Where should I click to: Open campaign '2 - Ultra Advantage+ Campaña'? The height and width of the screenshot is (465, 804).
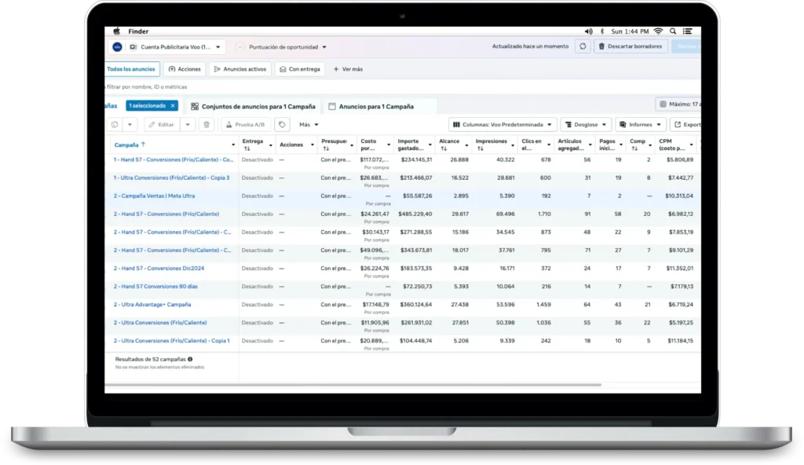[x=152, y=305]
